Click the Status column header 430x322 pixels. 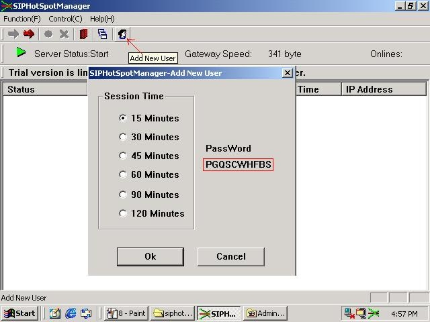click(x=45, y=89)
